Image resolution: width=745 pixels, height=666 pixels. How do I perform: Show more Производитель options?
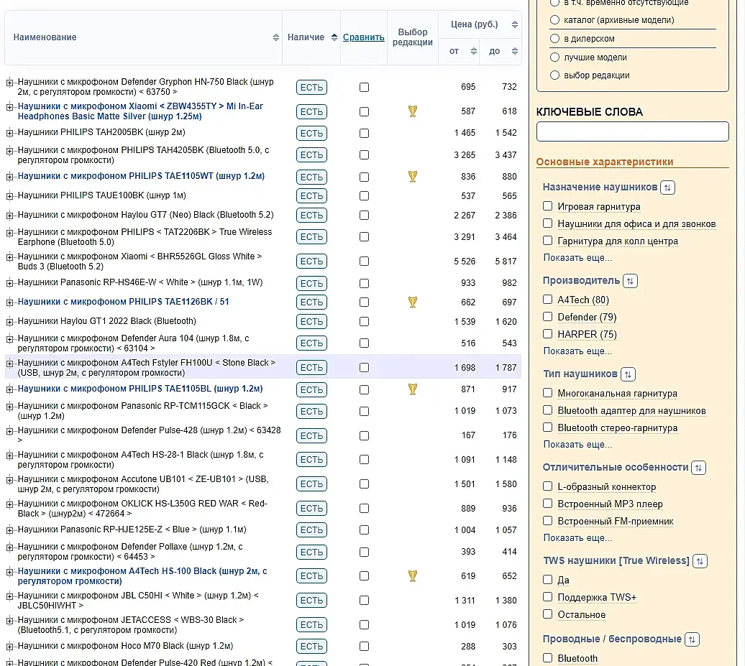[577, 351]
